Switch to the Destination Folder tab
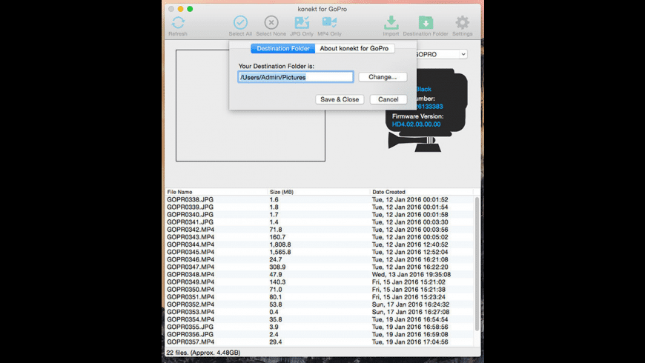 point(283,48)
